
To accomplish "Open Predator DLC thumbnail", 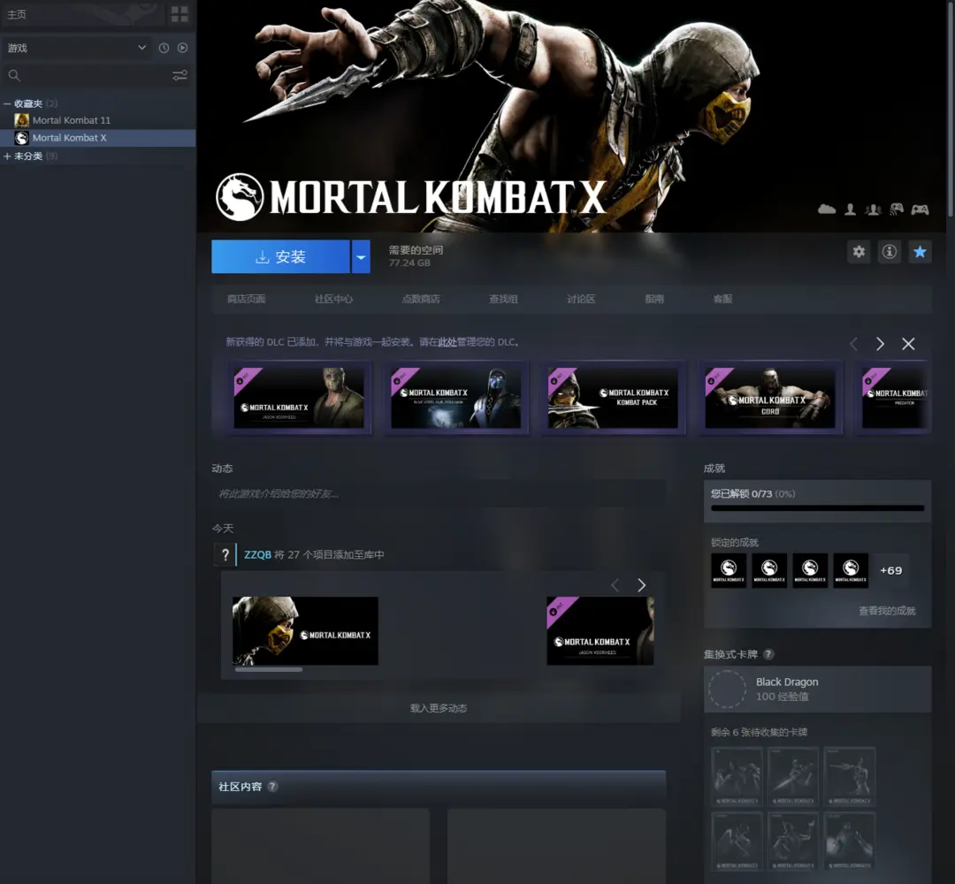I will pyautogui.click(x=896, y=398).
